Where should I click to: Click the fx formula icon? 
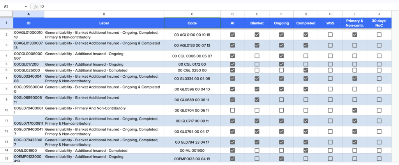(x=35, y=7)
